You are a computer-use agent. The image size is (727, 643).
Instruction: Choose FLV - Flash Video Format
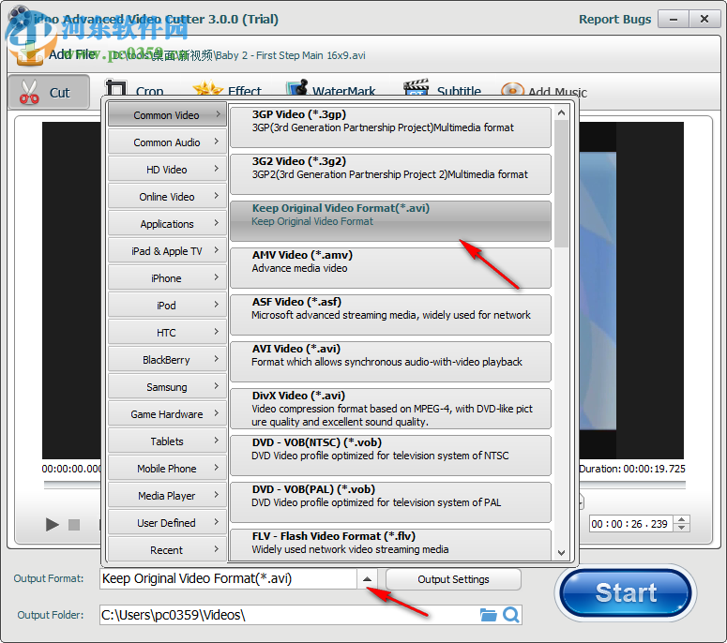coord(390,545)
